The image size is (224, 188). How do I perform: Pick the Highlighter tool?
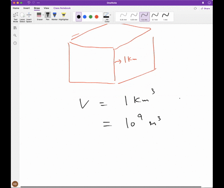pos(63,16)
